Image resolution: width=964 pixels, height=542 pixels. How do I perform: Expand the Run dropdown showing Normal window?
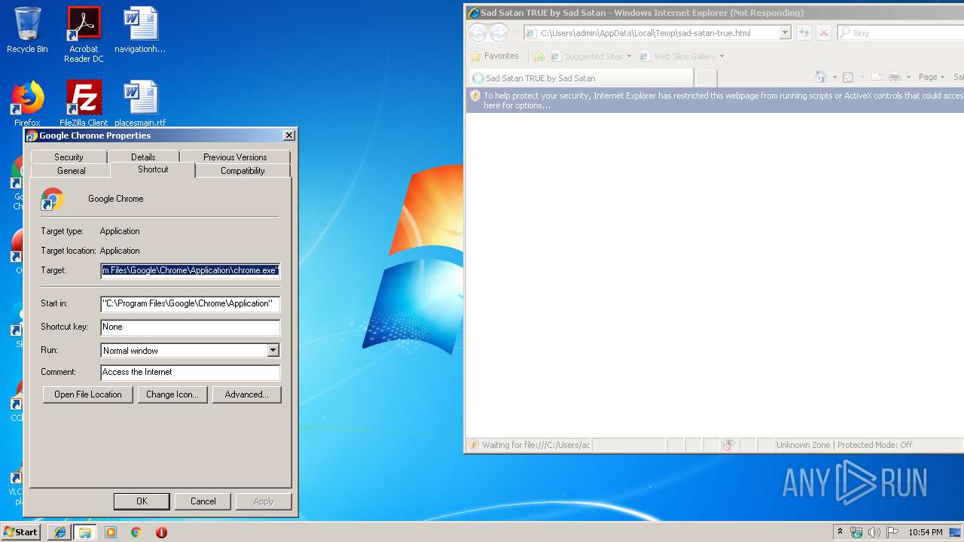273,351
